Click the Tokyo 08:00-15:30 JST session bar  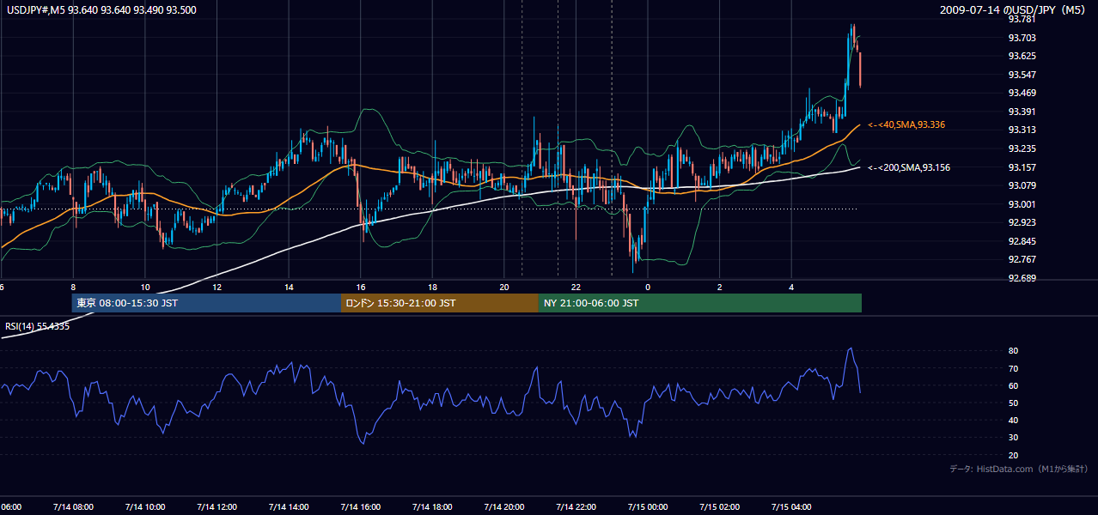click(x=206, y=303)
